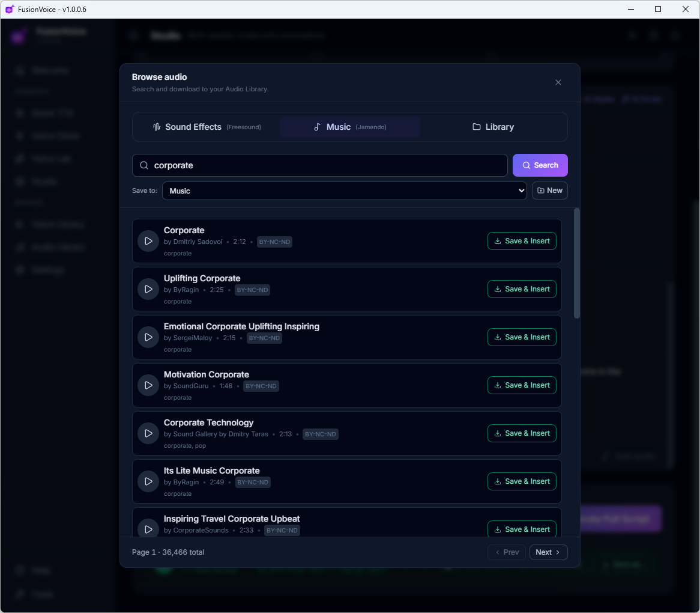Play the "Uplifting Corporate" track preview
The width and height of the screenshot is (700, 613).
(x=148, y=289)
